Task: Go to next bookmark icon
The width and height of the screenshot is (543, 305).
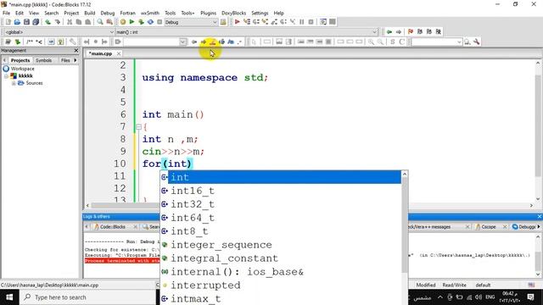Action: pyautogui.click(x=429, y=32)
